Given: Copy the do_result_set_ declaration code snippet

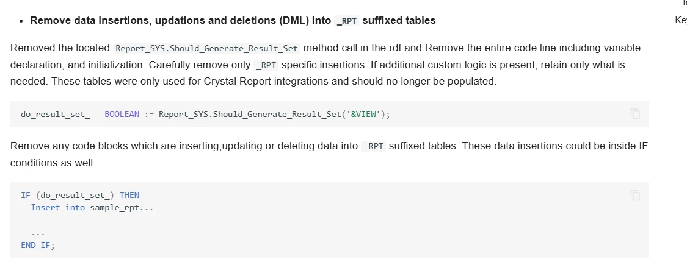Looking at the screenshot, I should point(635,114).
